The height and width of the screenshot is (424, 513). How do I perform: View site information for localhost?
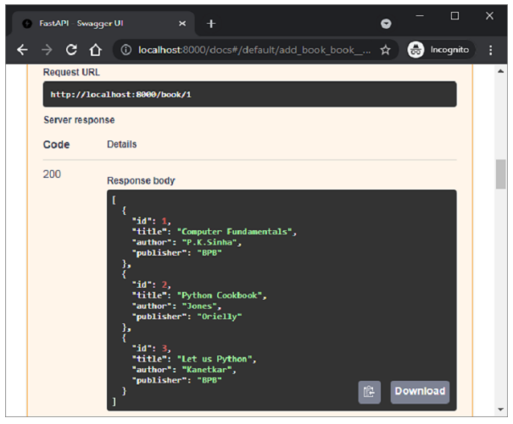tap(125, 51)
